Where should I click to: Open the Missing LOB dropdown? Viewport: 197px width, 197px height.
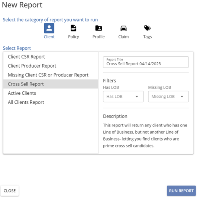[x=168, y=97]
